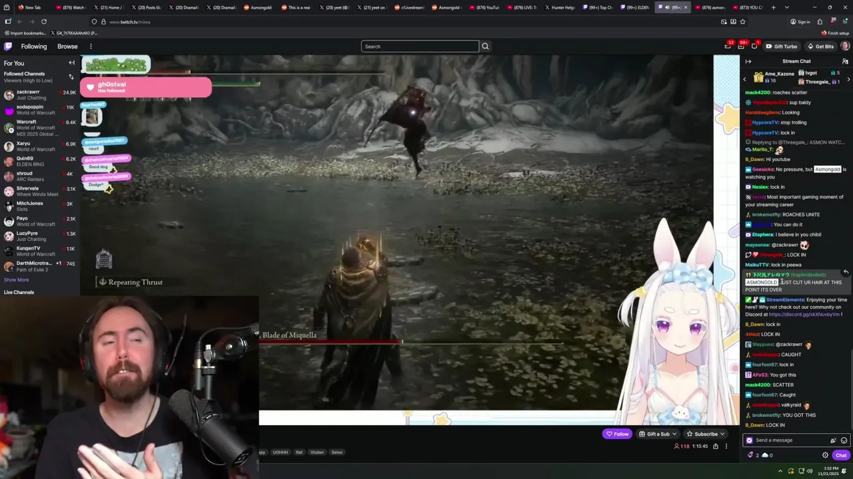Viewport: 853px width, 479px height.
Task: Click the share stream icon
Action: click(716, 446)
